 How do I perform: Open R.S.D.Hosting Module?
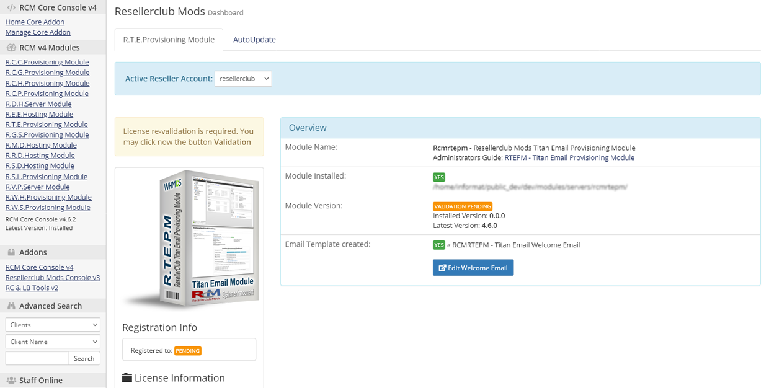tap(40, 165)
